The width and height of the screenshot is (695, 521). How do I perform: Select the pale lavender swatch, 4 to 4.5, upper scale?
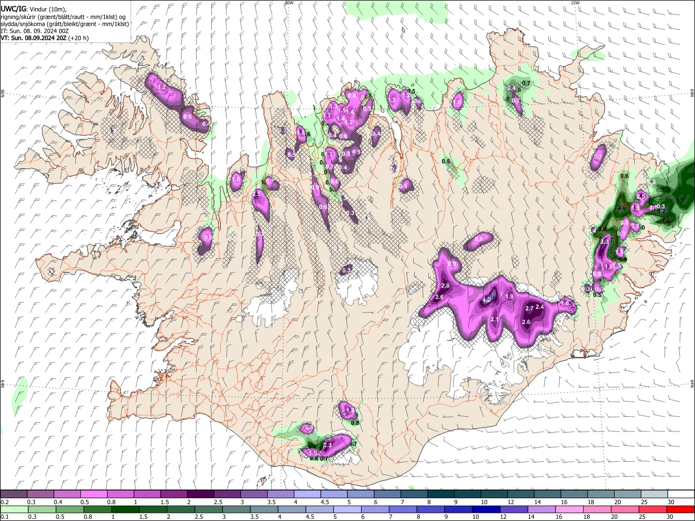click(307, 494)
